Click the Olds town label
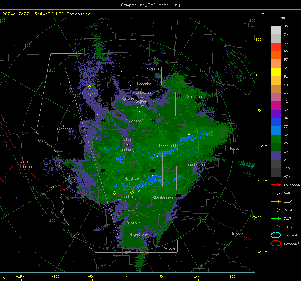 127,139
